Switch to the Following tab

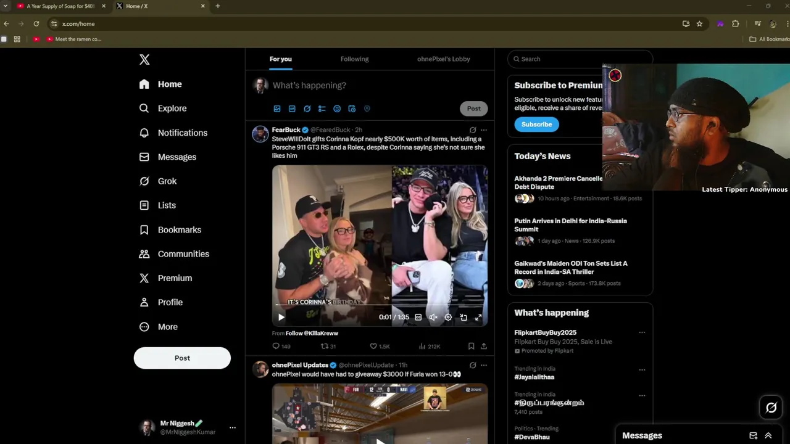click(x=354, y=59)
